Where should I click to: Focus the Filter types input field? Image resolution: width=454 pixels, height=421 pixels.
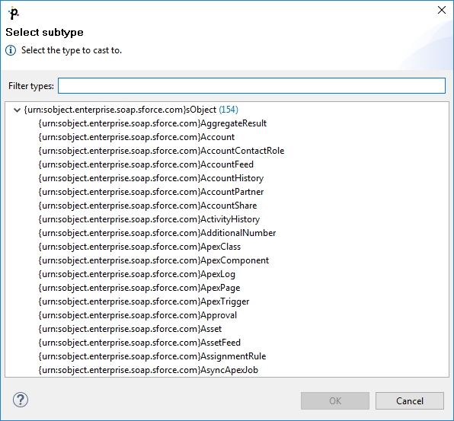(x=251, y=86)
